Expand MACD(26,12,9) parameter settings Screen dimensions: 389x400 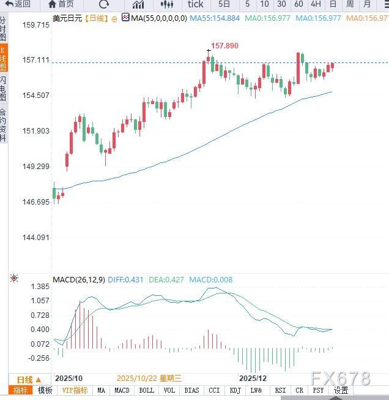[x=79, y=280]
